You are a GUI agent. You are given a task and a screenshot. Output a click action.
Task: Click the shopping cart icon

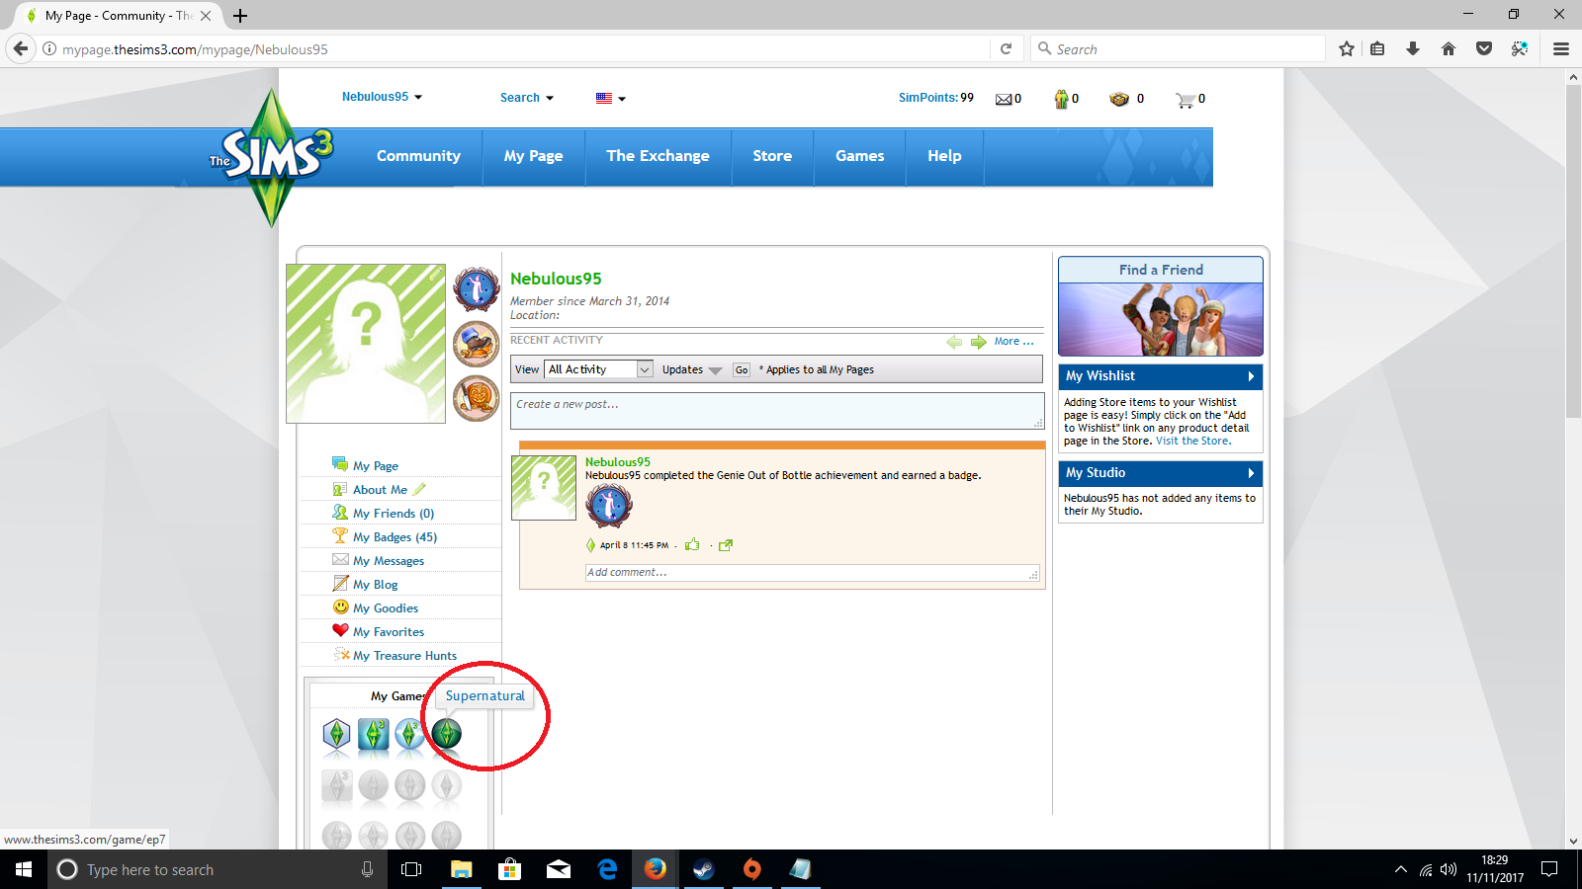tap(1185, 100)
